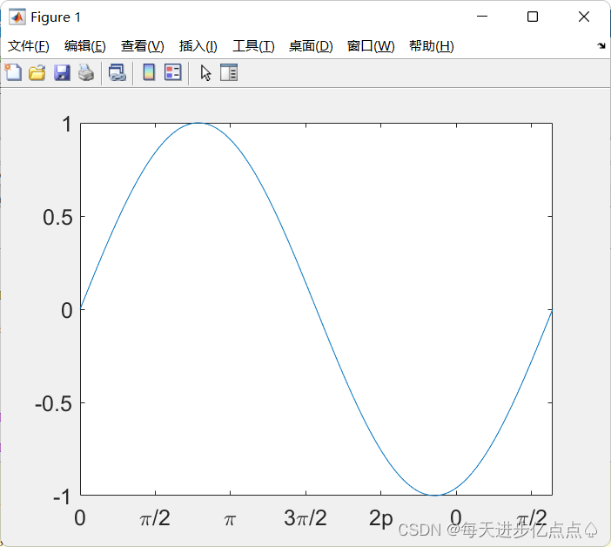Click the x-axis label π between π/2 and 3π/2
This screenshot has width=611, height=547.
tap(230, 520)
